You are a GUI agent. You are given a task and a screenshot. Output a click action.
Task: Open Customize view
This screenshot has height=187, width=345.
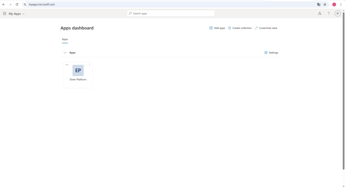266,28
